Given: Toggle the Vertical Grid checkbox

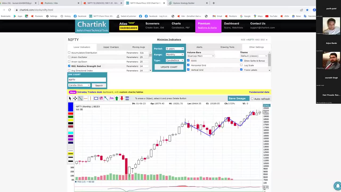Looking at the screenshot, I should click(x=188, y=70).
